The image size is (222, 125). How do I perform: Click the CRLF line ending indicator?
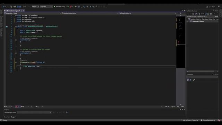click(183, 107)
